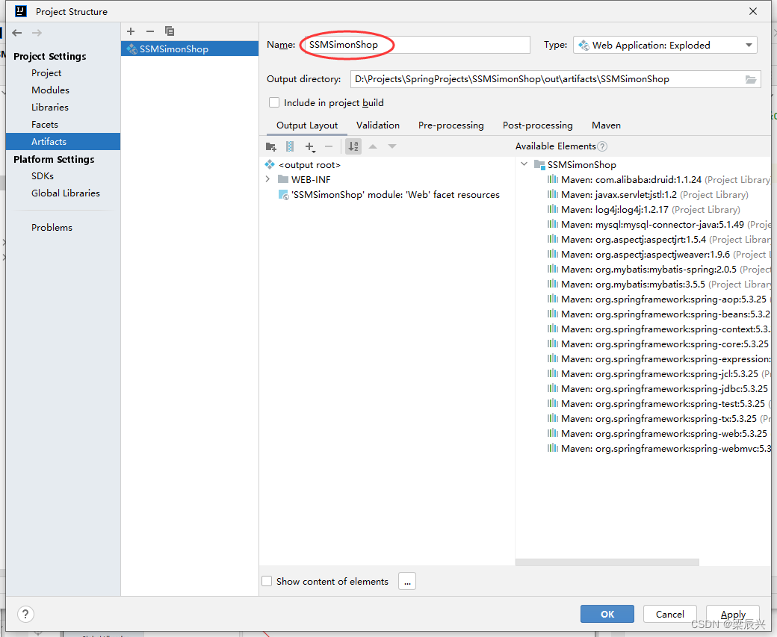
Task: Open the help question mark button
Action: (25, 614)
